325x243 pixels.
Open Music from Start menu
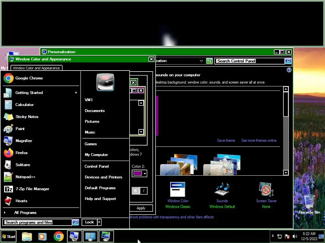point(90,132)
